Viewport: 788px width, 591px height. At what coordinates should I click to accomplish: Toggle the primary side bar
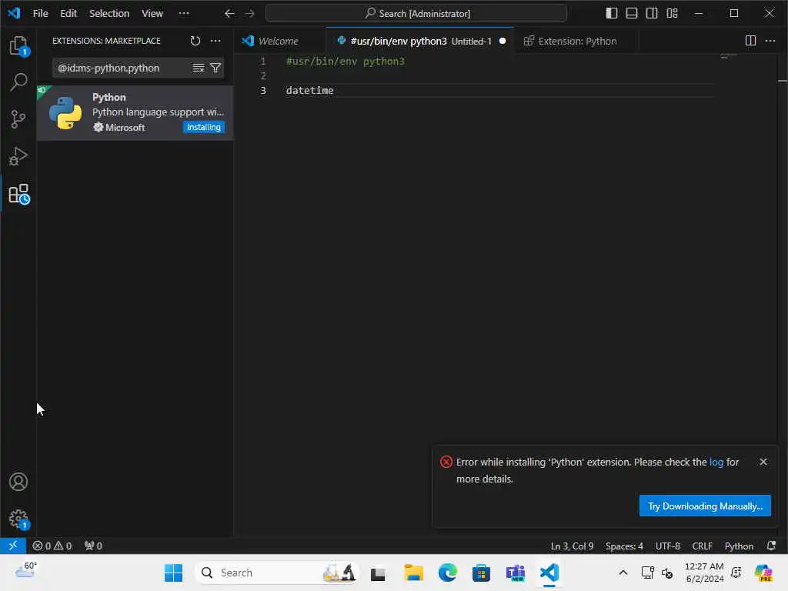pos(612,14)
